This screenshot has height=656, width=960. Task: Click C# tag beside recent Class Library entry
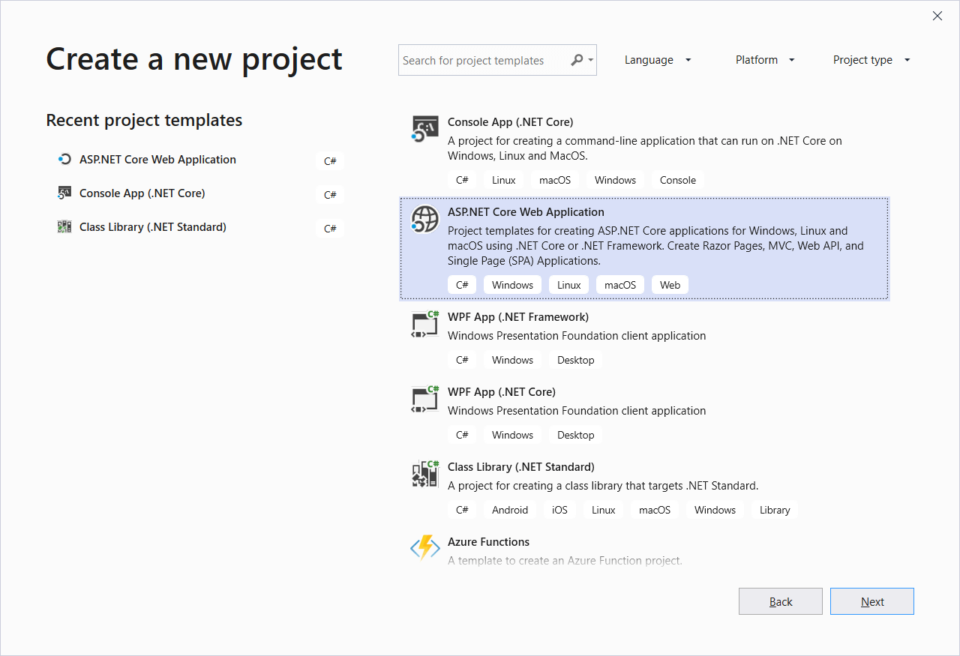point(330,228)
